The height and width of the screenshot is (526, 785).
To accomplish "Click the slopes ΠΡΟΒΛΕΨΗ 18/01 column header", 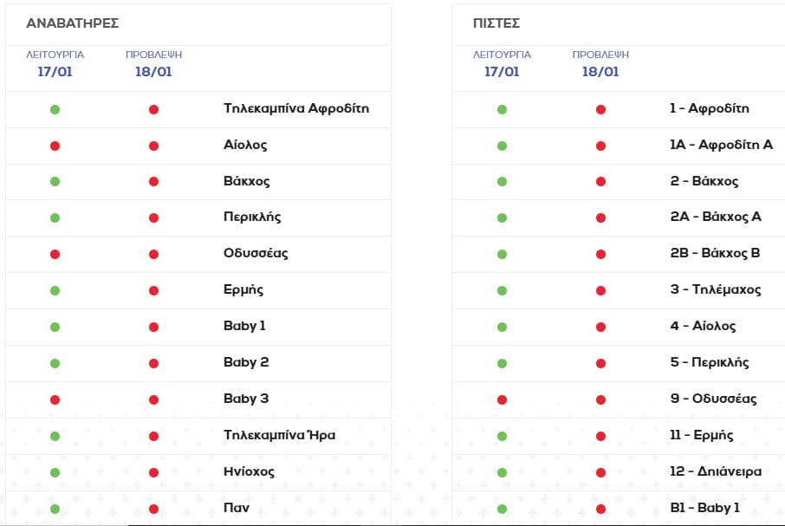I will pyautogui.click(x=600, y=64).
